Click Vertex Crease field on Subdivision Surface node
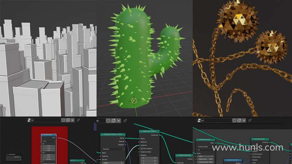This screenshot has height=164, width=292. pos(206,162)
